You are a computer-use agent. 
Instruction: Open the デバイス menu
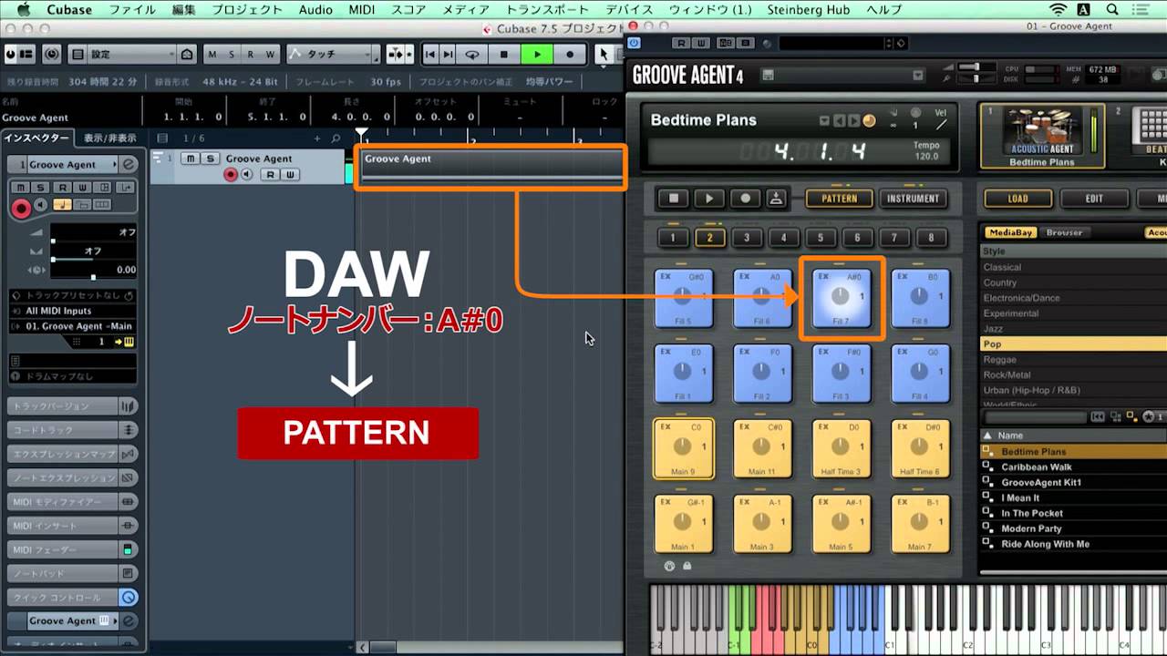click(629, 10)
